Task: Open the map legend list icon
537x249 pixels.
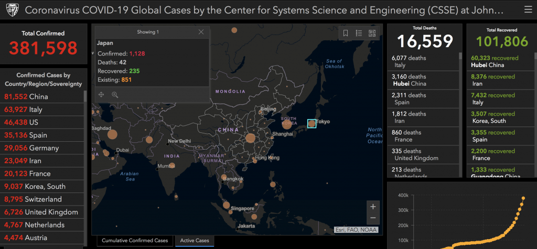Action: (359, 33)
